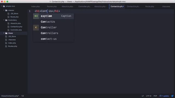
Task: Click file icon beside root-level .DS_Store
Action: tap(6, 36)
